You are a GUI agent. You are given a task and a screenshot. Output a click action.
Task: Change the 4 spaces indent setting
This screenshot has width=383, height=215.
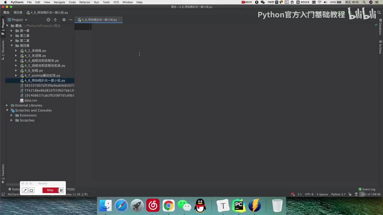click(322, 194)
